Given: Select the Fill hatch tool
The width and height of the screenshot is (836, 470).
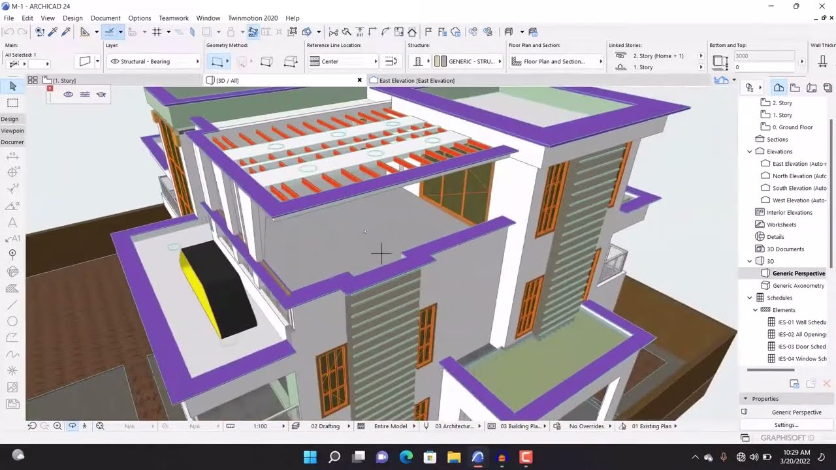Looking at the screenshot, I should pos(12,289).
